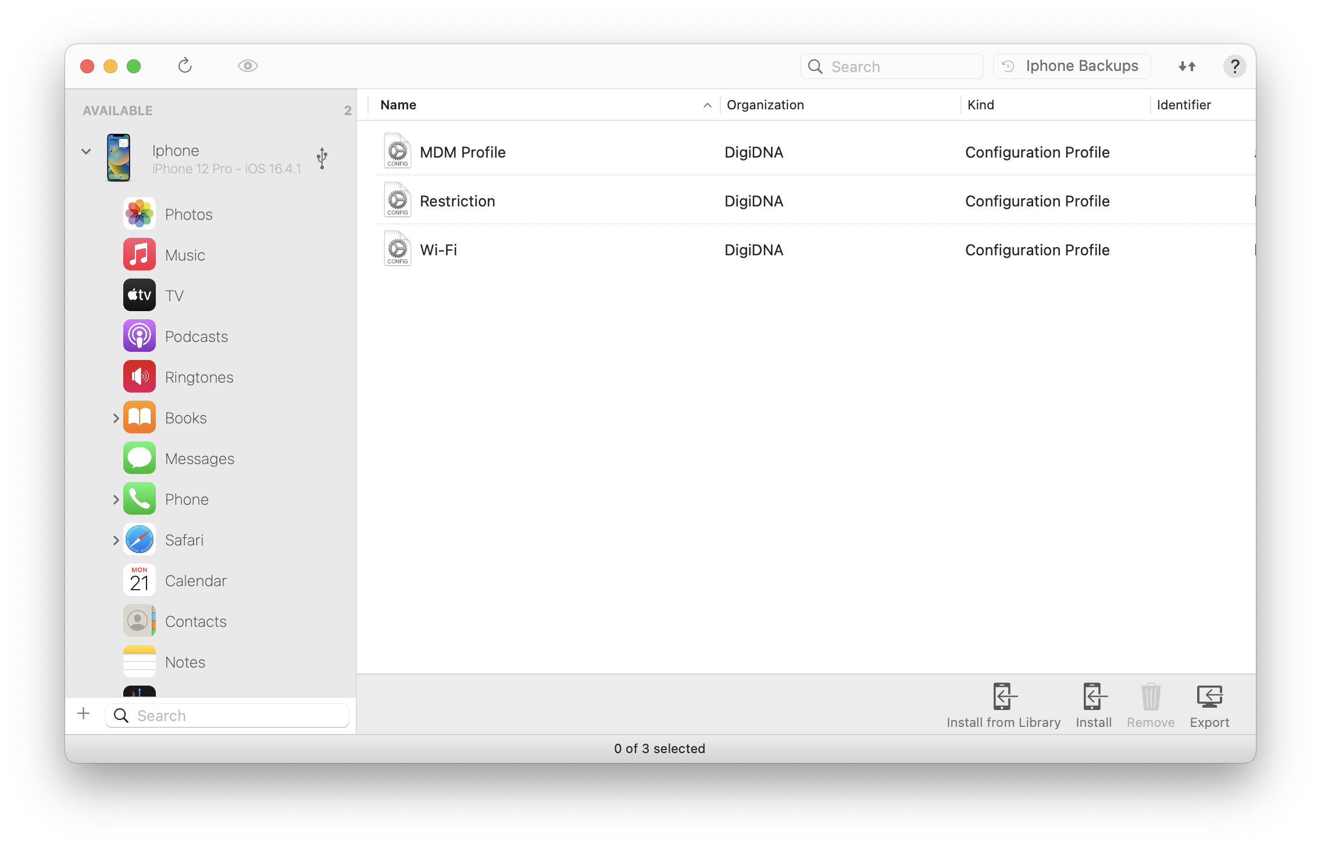Click the Remove trash button
Image resolution: width=1321 pixels, height=849 pixels.
1151,705
